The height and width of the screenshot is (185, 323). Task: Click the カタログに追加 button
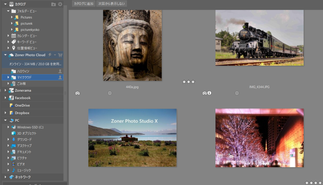[x=84, y=4]
